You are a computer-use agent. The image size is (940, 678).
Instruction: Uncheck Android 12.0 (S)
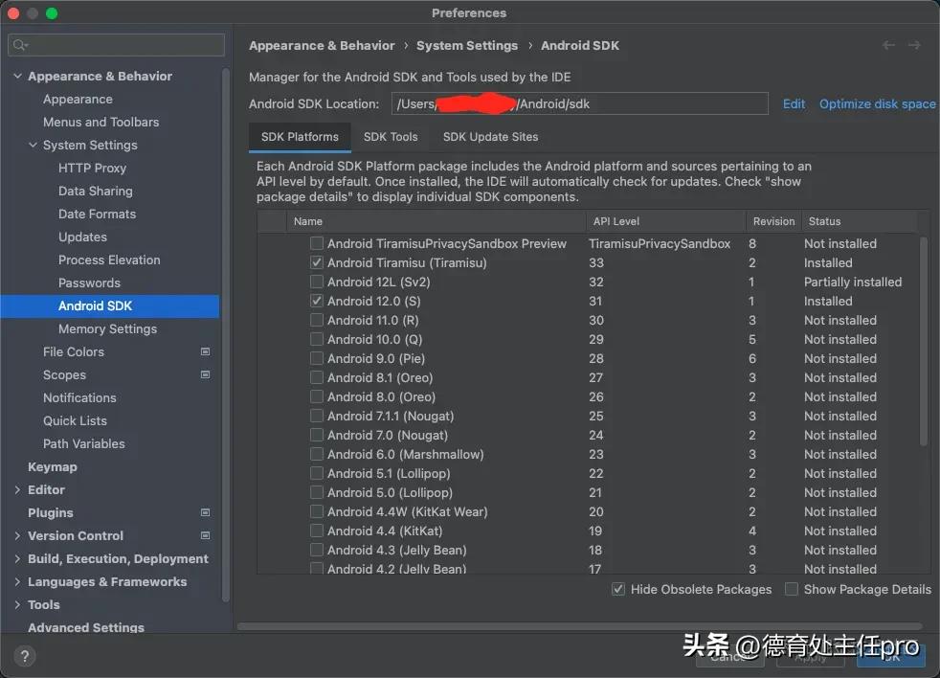(316, 301)
